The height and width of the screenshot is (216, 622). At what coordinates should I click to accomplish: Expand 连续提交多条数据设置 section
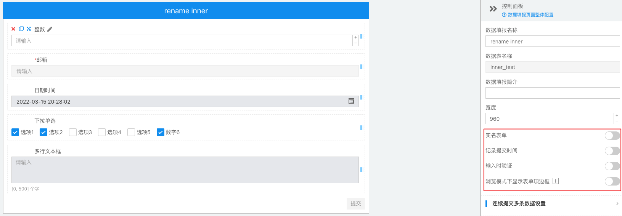(551, 203)
